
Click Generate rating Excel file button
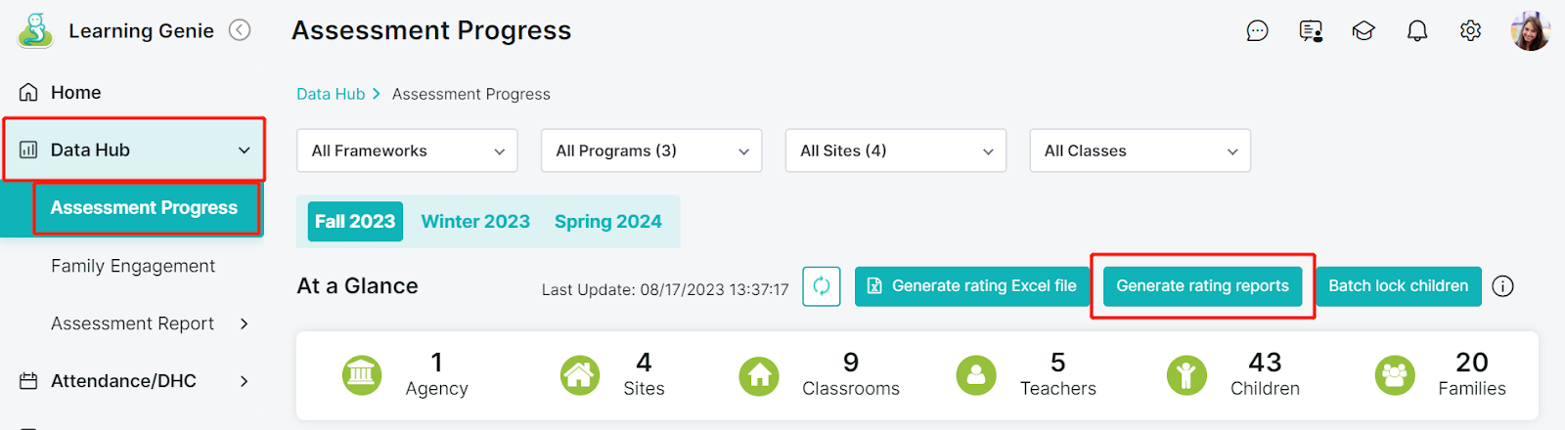coord(972,286)
